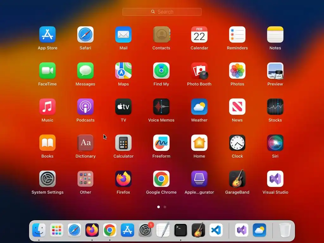The height and width of the screenshot is (243, 324).
Task: Click the Launchpad Search field
Action: pos(162,12)
